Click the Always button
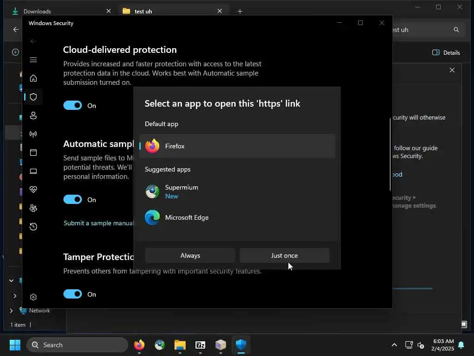This screenshot has width=474, height=356. coord(190,255)
